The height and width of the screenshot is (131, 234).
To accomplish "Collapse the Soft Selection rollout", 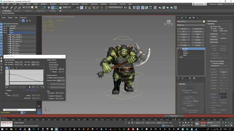I will [212, 21].
